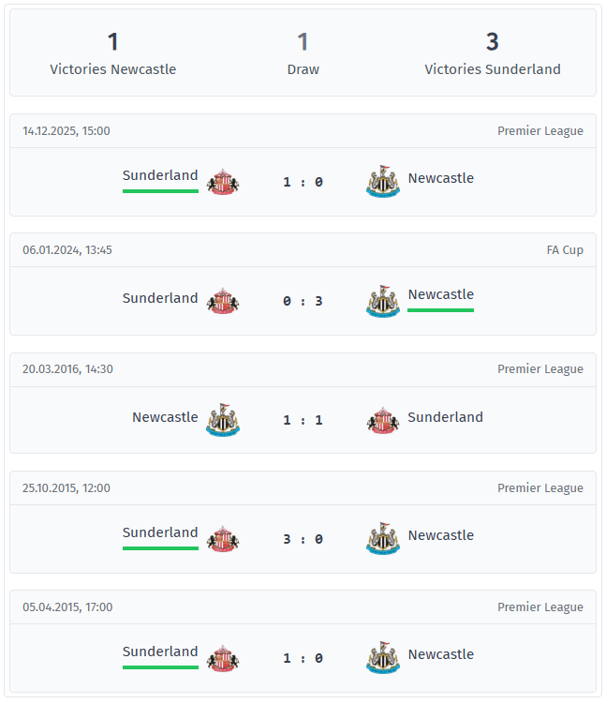The image size is (606, 704).
Task: Click Premier League label on 20.03.2016 match
Action: [539, 369]
